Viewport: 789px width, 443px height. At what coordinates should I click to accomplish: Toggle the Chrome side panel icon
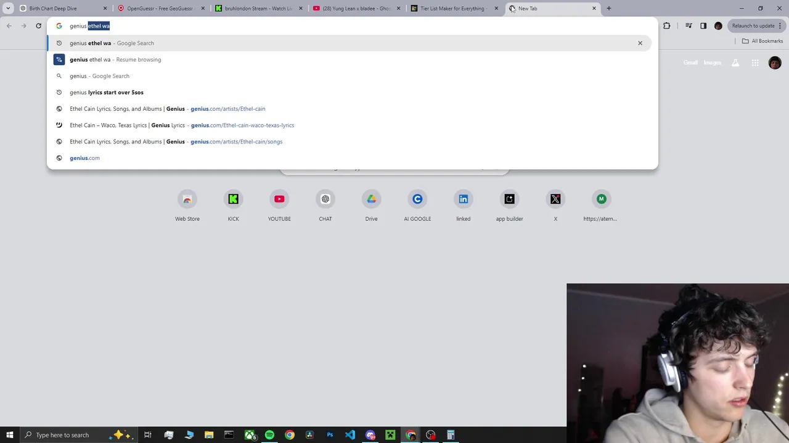(703, 26)
